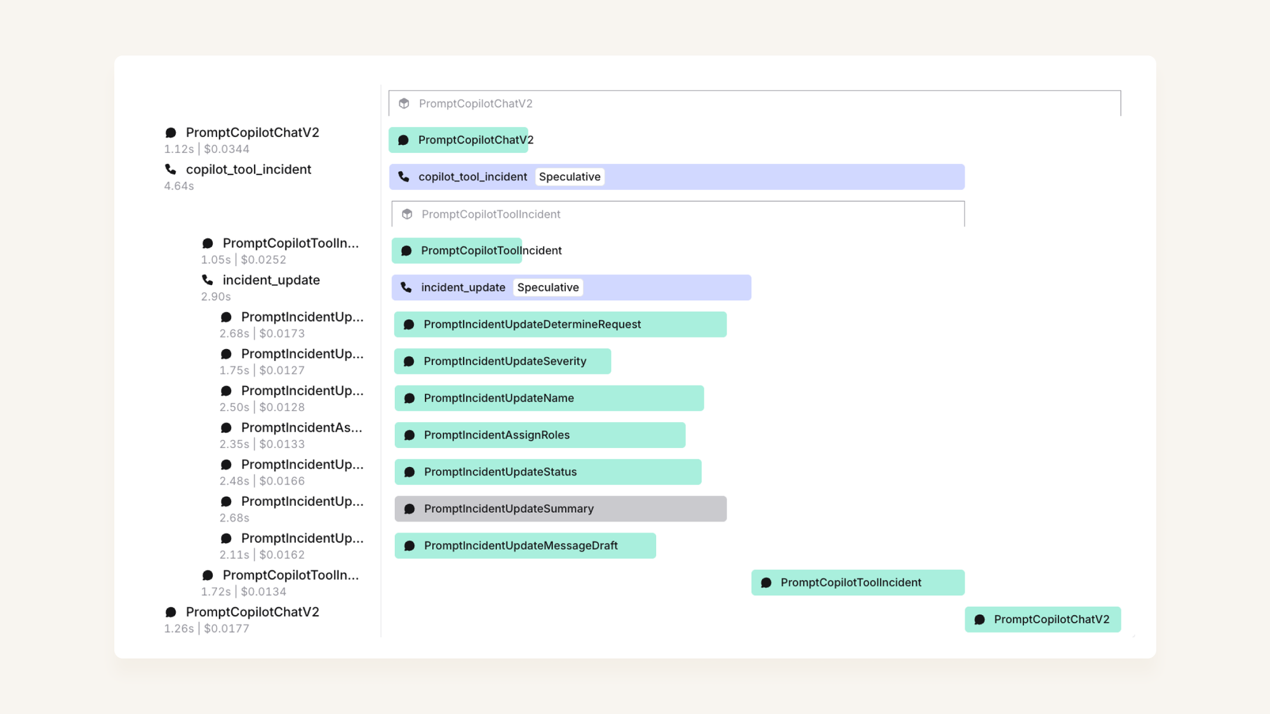Image resolution: width=1270 pixels, height=714 pixels.
Task: Select tree entry with 1.05s and $0.0252
Action: pos(290,244)
